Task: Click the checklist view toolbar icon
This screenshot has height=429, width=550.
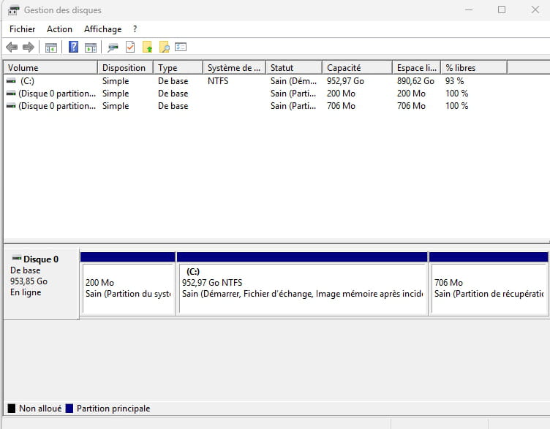Action: 181,48
